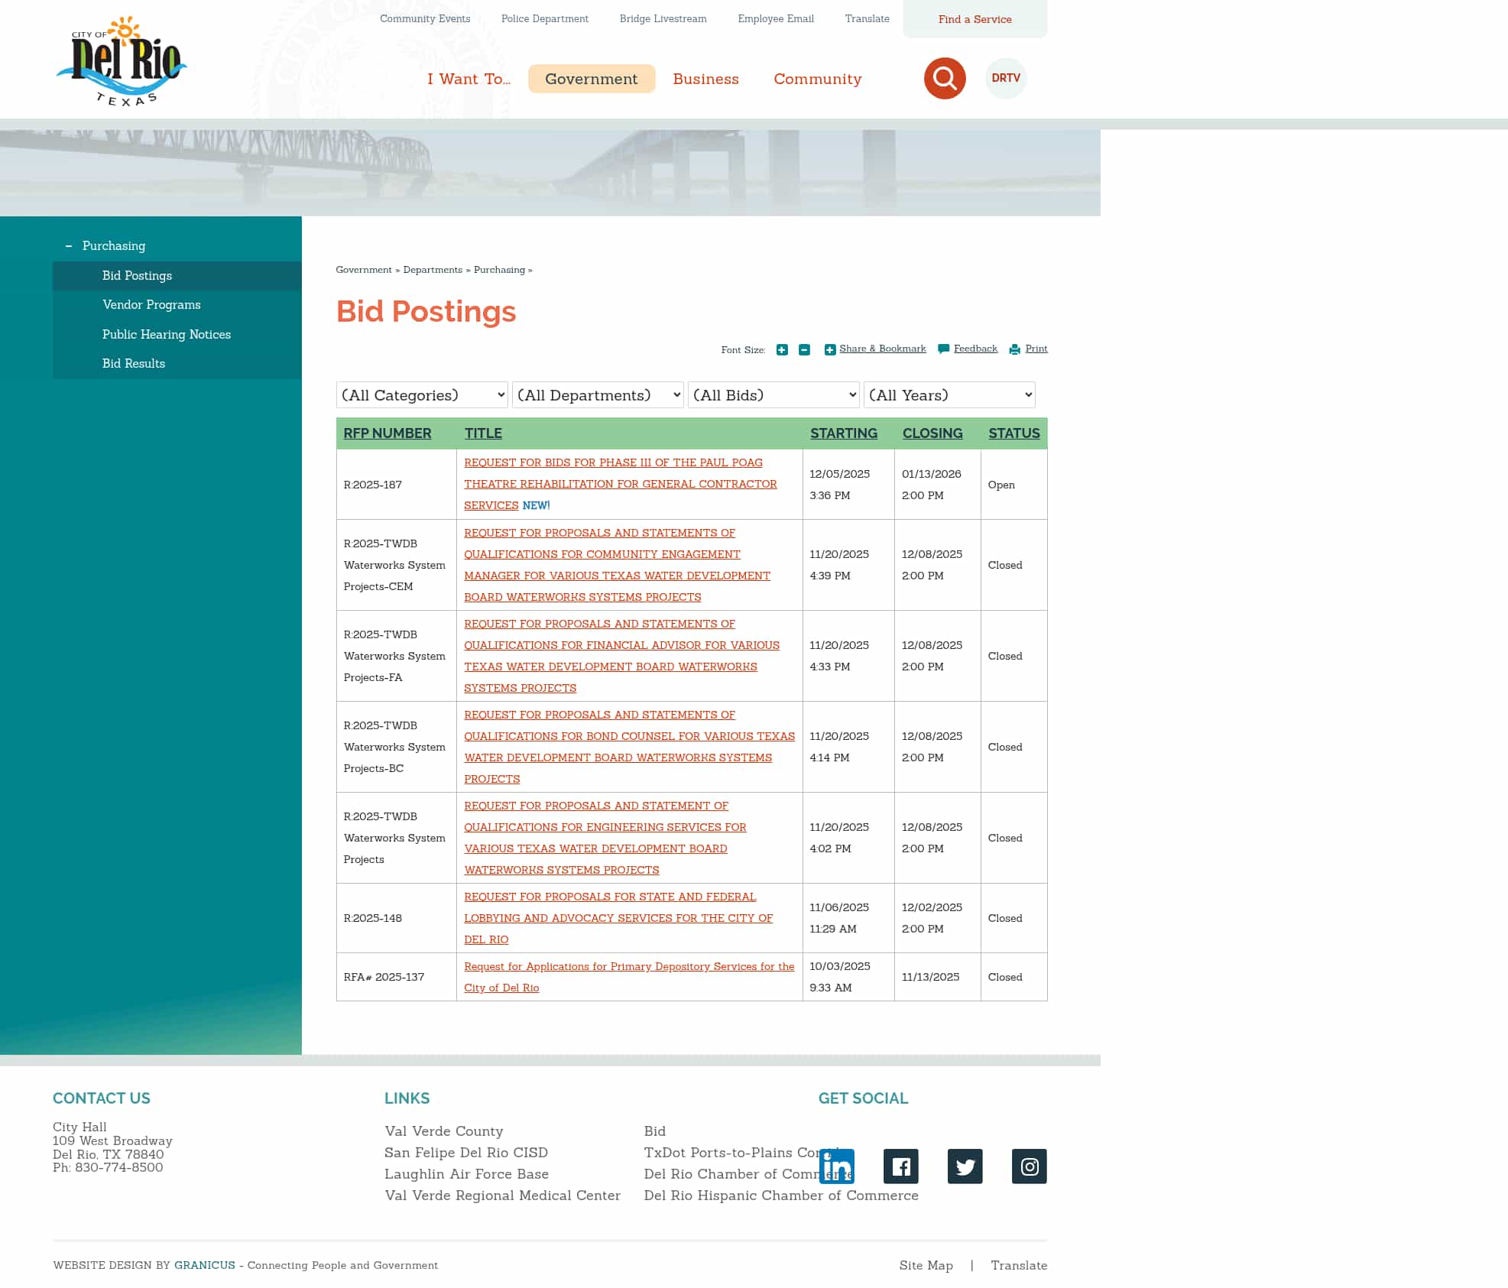
Task: Open the All Departments dropdown
Action: coord(597,395)
